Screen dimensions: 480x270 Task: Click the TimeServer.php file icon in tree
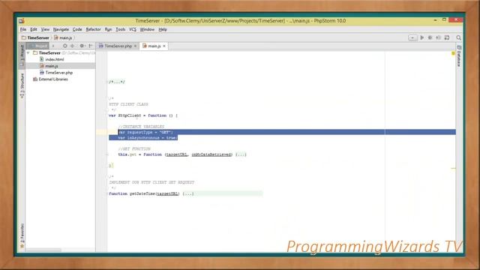pos(42,73)
